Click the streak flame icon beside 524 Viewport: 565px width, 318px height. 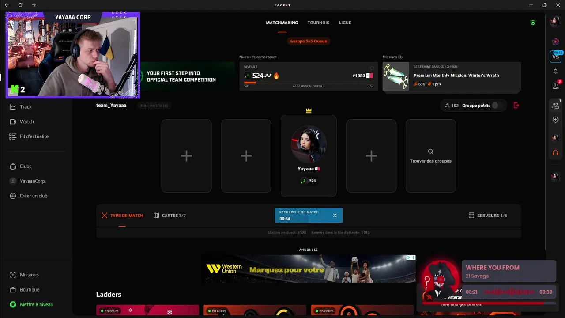pyautogui.click(x=277, y=76)
